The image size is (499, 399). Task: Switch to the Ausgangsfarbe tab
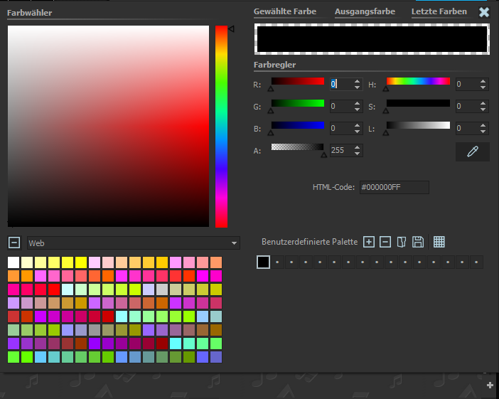365,11
